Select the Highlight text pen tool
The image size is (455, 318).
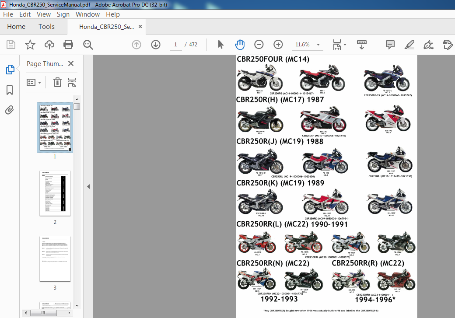point(409,45)
